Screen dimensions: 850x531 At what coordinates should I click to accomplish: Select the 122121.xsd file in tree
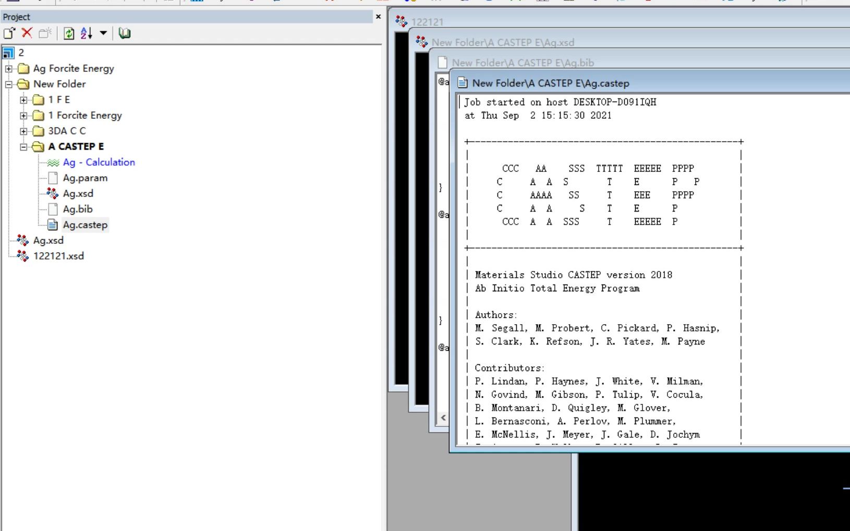[x=58, y=256]
